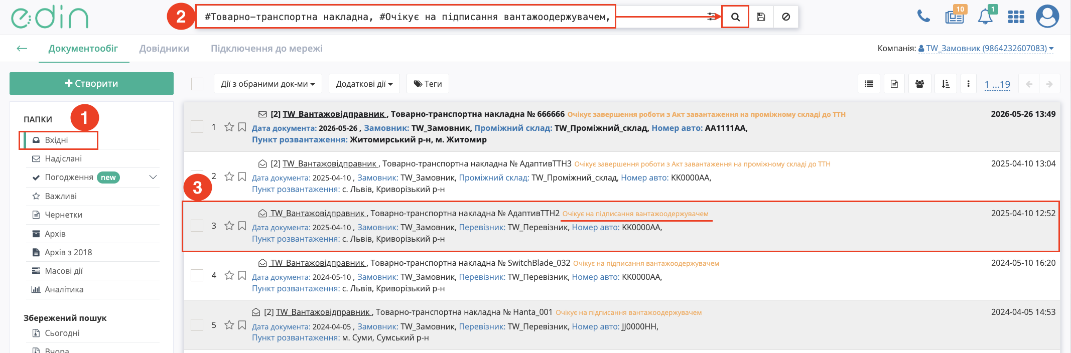Open Дії з обраними док-ми dropdown
This screenshot has height=353, width=1071.
point(268,84)
